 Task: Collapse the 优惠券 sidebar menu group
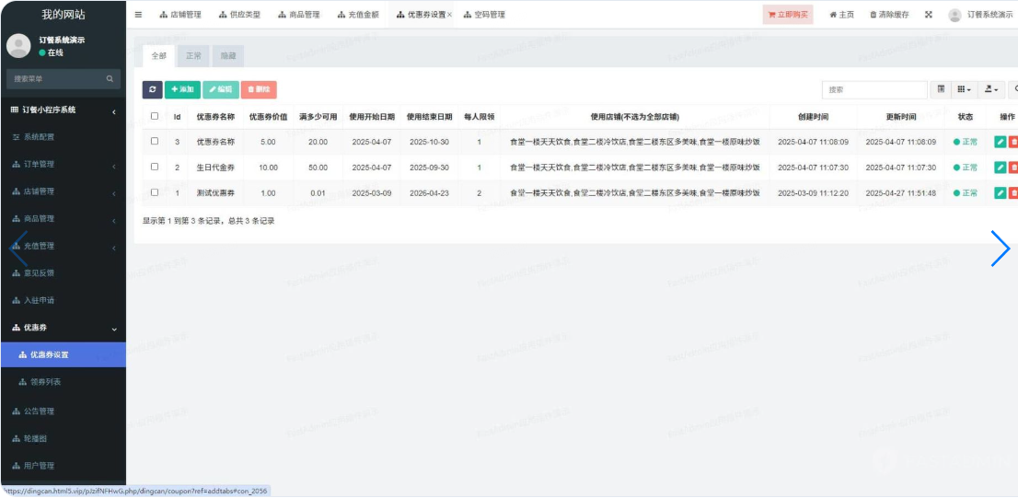(114, 329)
